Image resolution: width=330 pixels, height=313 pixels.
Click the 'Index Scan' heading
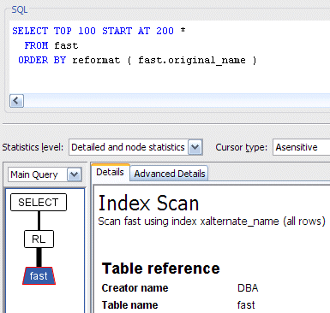click(148, 204)
